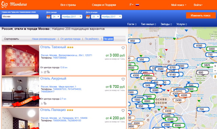Click the city search field with Москва
Viewport: 217px width, 129px height.
[x=20, y=17]
